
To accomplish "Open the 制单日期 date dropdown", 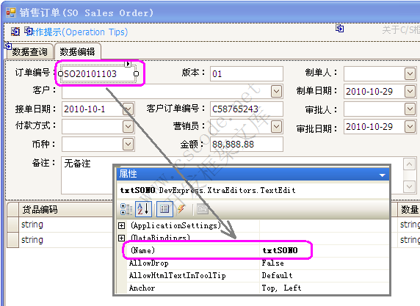I will [410, 91].
